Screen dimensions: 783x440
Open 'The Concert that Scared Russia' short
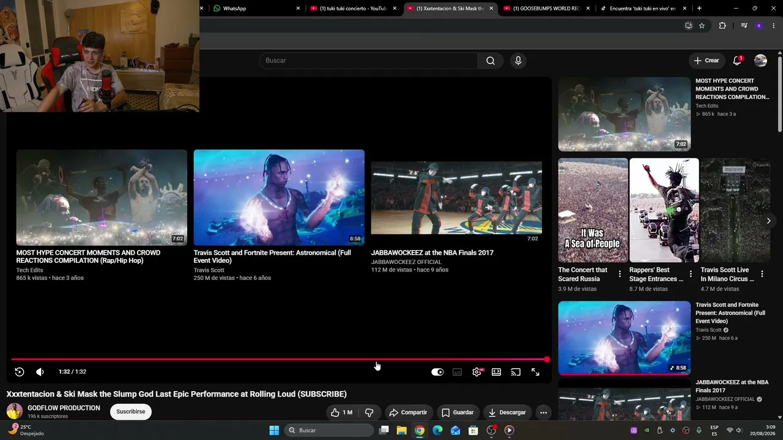click(593, 210)
